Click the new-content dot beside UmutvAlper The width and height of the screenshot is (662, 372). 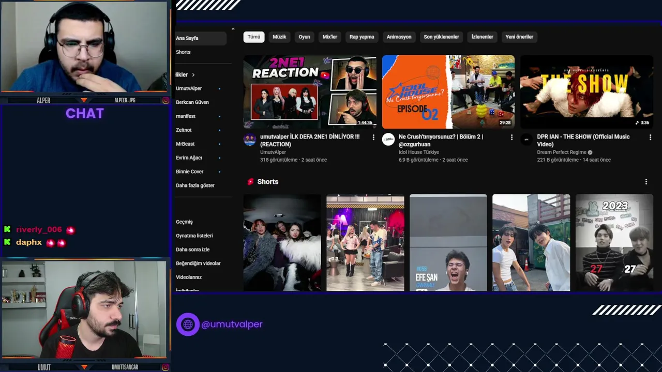pos(219,89)
